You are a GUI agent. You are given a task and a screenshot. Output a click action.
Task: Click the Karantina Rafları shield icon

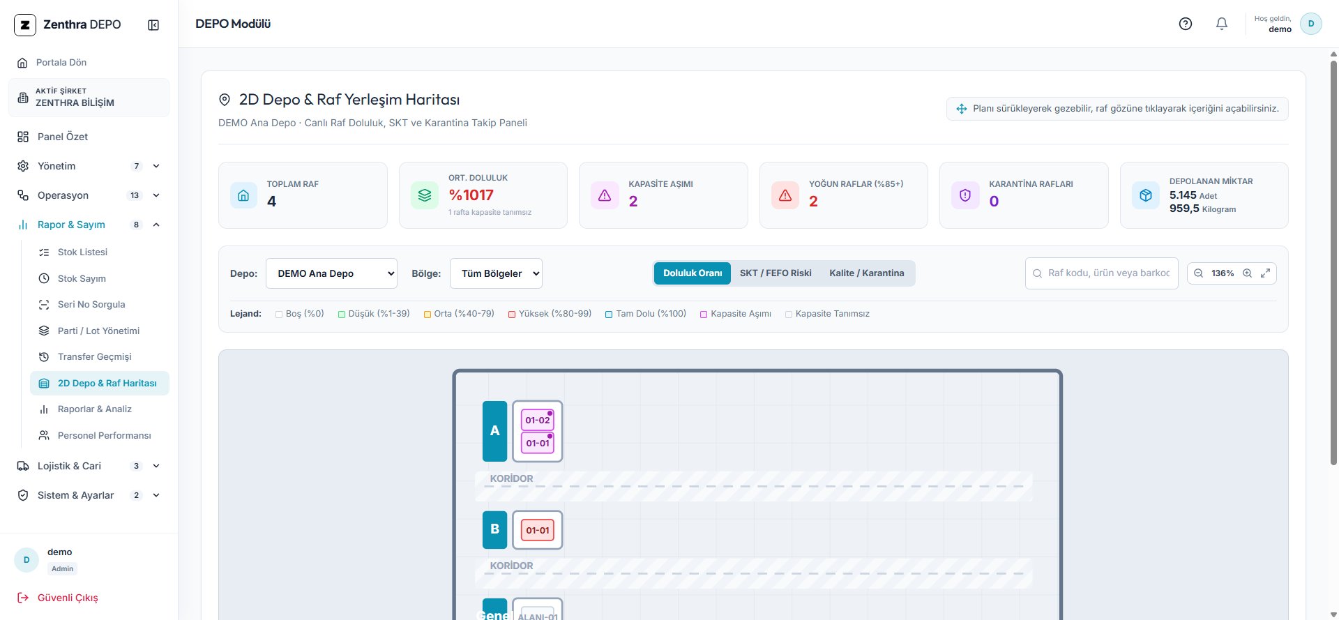pos(965,195)
